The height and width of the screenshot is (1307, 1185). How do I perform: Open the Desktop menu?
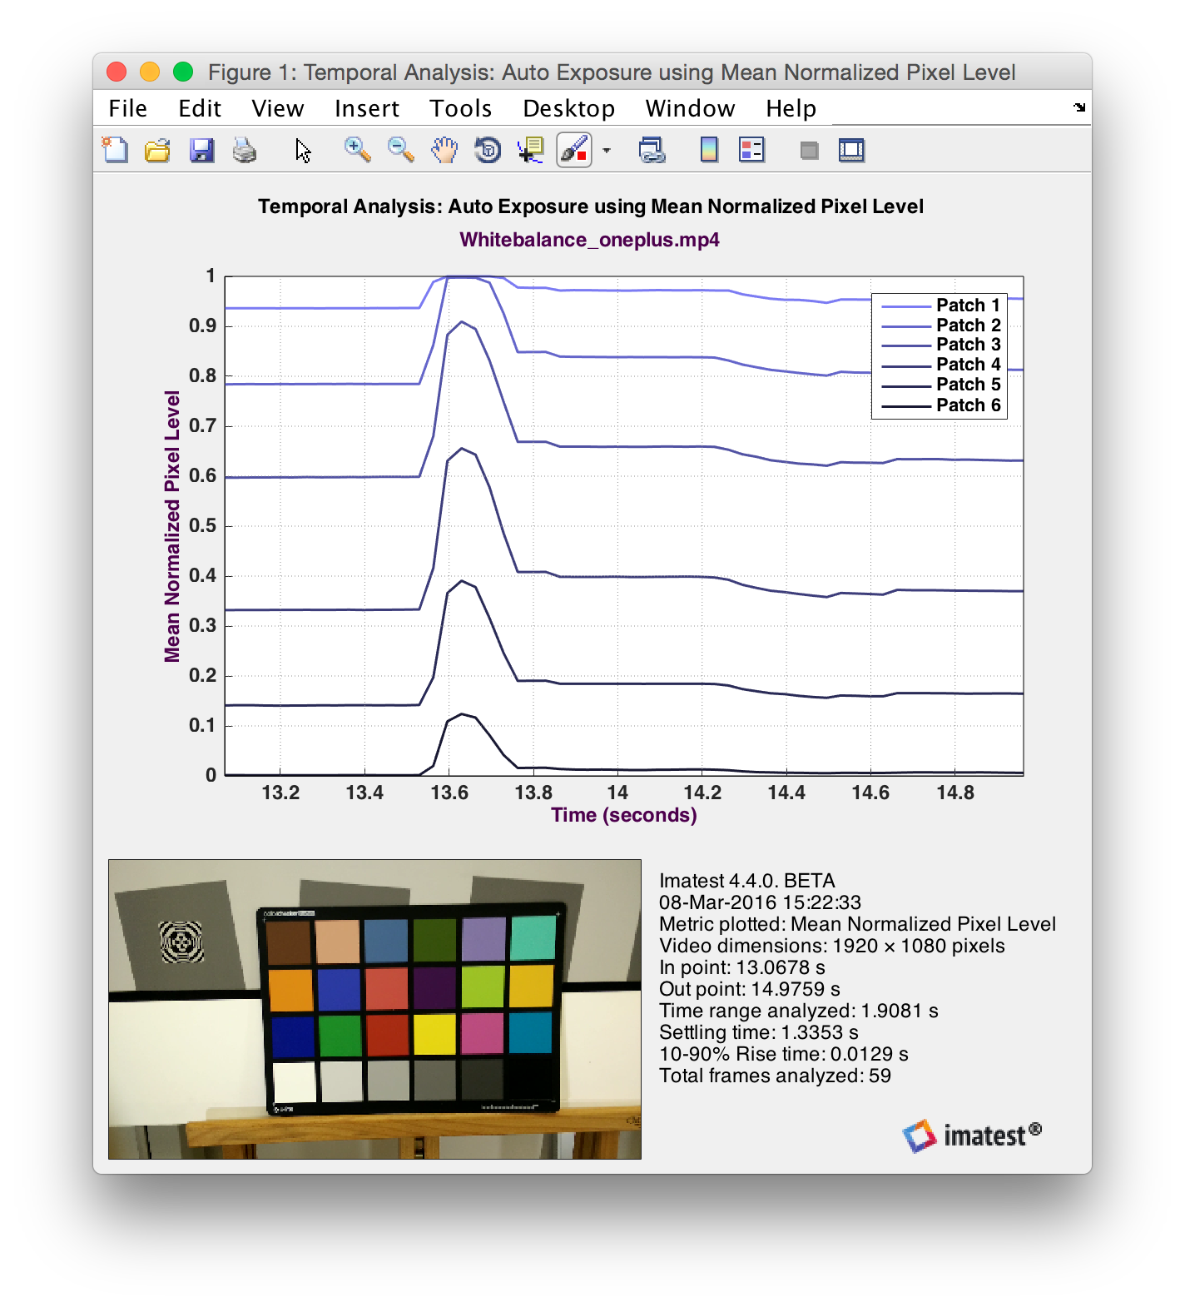coord(568,108)
